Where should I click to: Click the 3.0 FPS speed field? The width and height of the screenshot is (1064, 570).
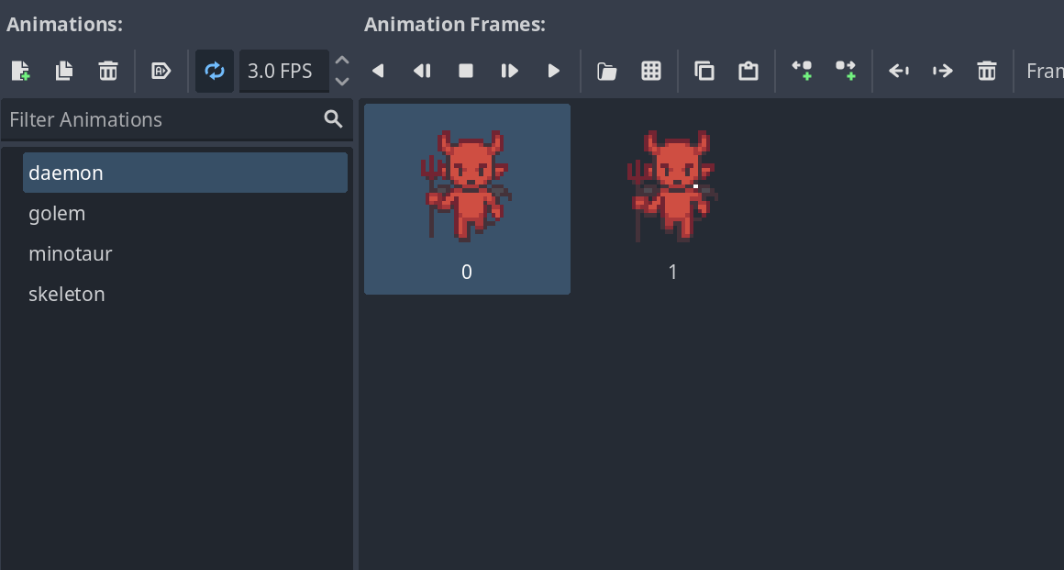click(283, 71)
